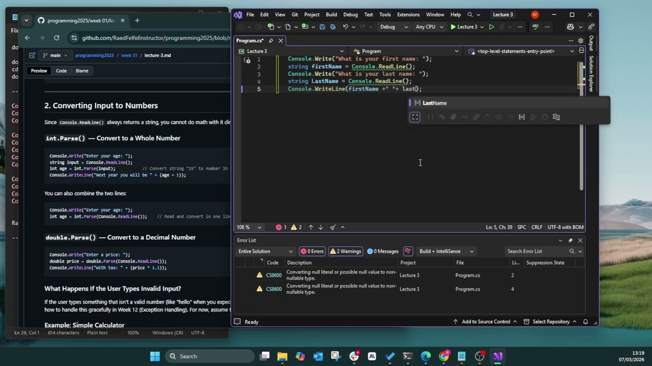Image resolution: width=652 pixels, height=366 pixels.
Task: Go to next issue down arrow
Action: tap(320, 227)
